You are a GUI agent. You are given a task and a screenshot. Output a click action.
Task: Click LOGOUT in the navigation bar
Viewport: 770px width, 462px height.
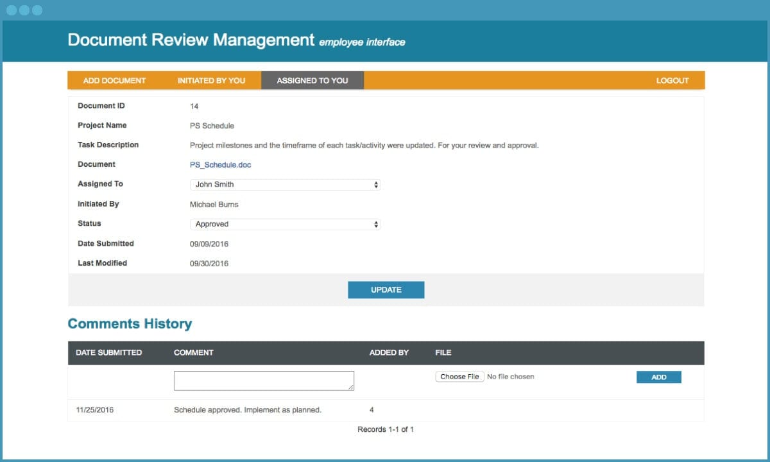tap(672, 80)
